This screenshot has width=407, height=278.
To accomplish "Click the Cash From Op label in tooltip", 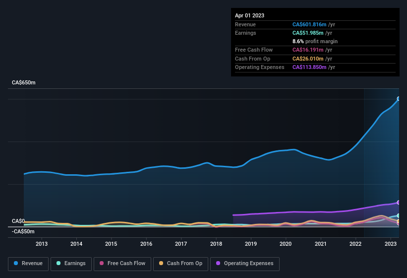I will pos(252,59).
